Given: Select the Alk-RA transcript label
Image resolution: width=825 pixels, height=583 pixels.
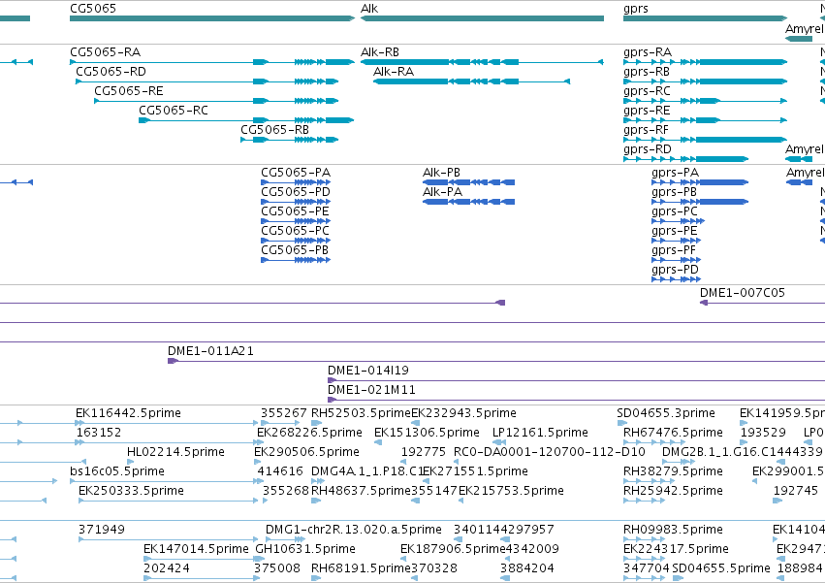Looking at the screenshot, I should pos(394,72).
